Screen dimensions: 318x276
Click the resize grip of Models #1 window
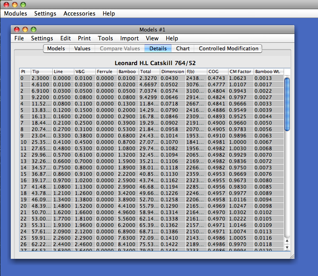[x=292, y=256]
